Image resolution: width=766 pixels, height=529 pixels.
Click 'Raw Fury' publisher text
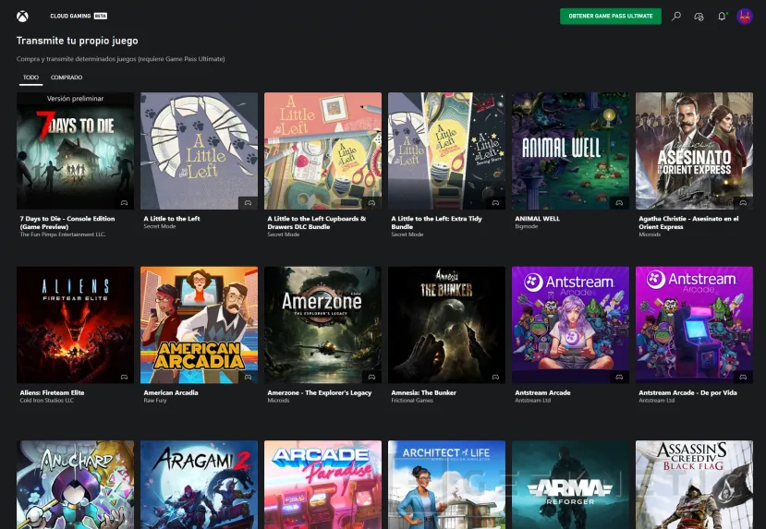[x=155, y=400]
